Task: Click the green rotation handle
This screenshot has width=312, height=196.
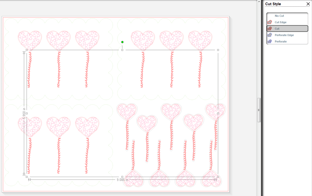Action: pos(122,42)
